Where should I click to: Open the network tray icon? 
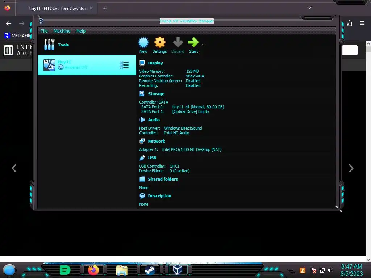tap(322, 270)
